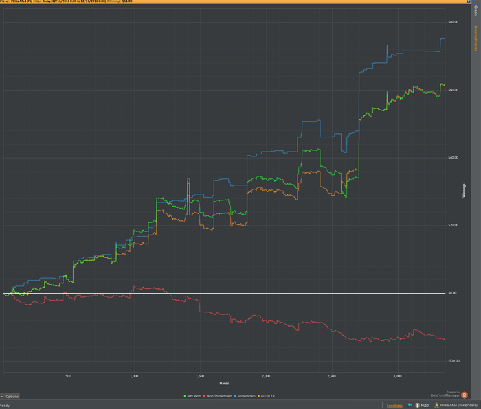
Task: Click the 2,500 hands axis label
Action: [x=332, y=376]
